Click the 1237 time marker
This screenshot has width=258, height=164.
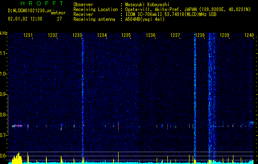[175, 35]
